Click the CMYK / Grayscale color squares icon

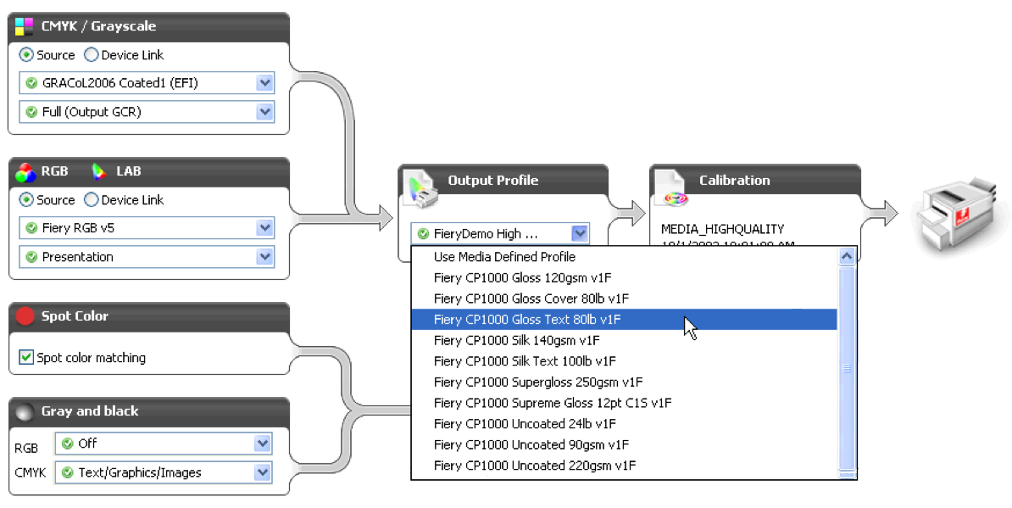(x=24, y=26)
